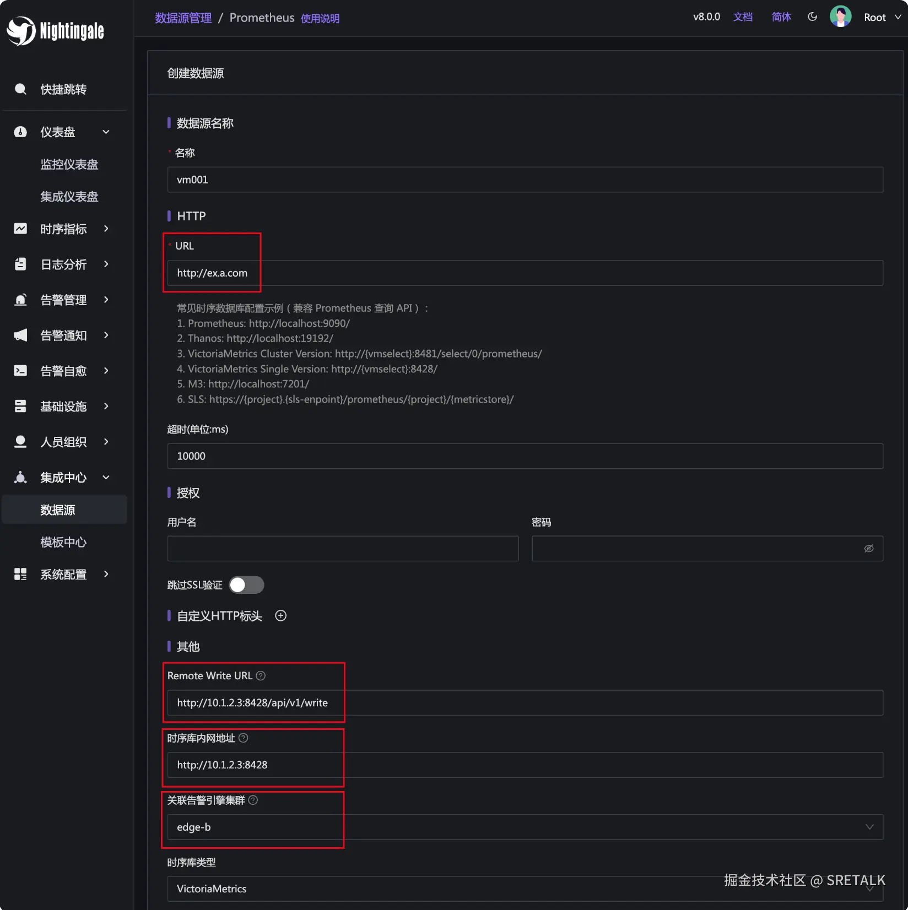Open 监控仪表盘 menu item
The width and height of the screenshot is (908, 910).
pos(69,165)
